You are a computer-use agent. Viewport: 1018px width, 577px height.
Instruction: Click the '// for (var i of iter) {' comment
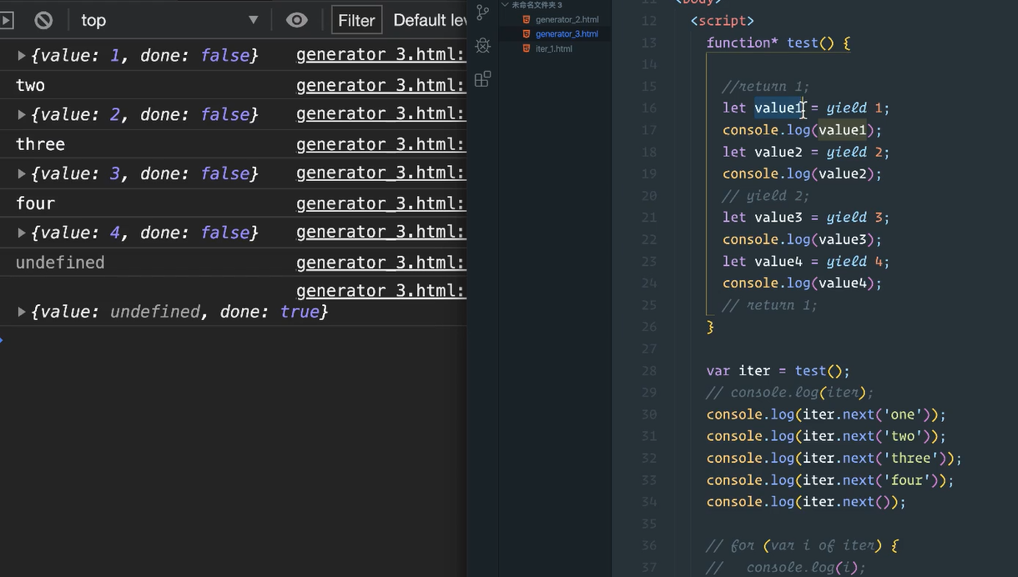point(802,545)
